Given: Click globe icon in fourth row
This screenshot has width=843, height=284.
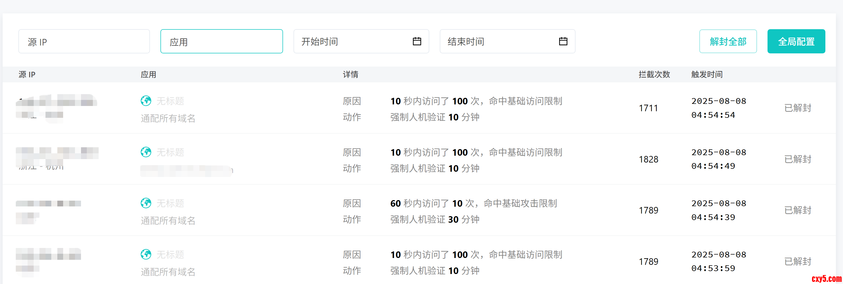Looking at the screenshot, I should click(x=146, y=254).
